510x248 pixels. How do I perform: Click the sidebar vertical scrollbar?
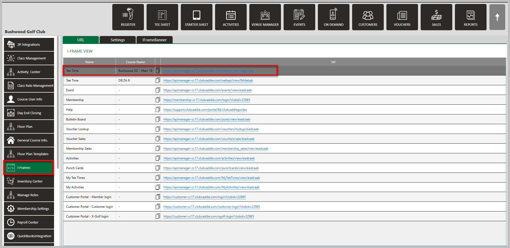click(x=58, y=103)
